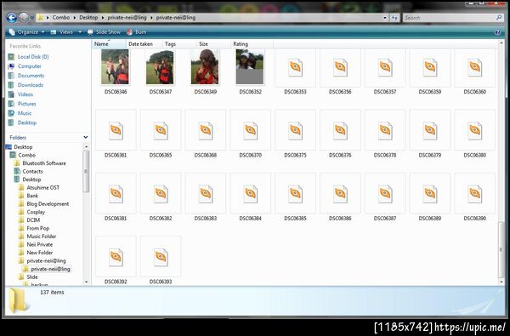This screenshot has width=510, height=336.
Task: Select the DSC06384 file icon
Action: click(251, 195)
